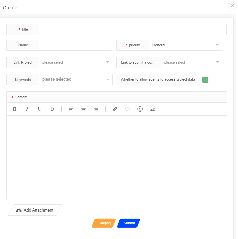Image resolution: width=238 pixels, height=239 pixels.
Task: Remove link with the unlink icon
Action: [127, 109]
